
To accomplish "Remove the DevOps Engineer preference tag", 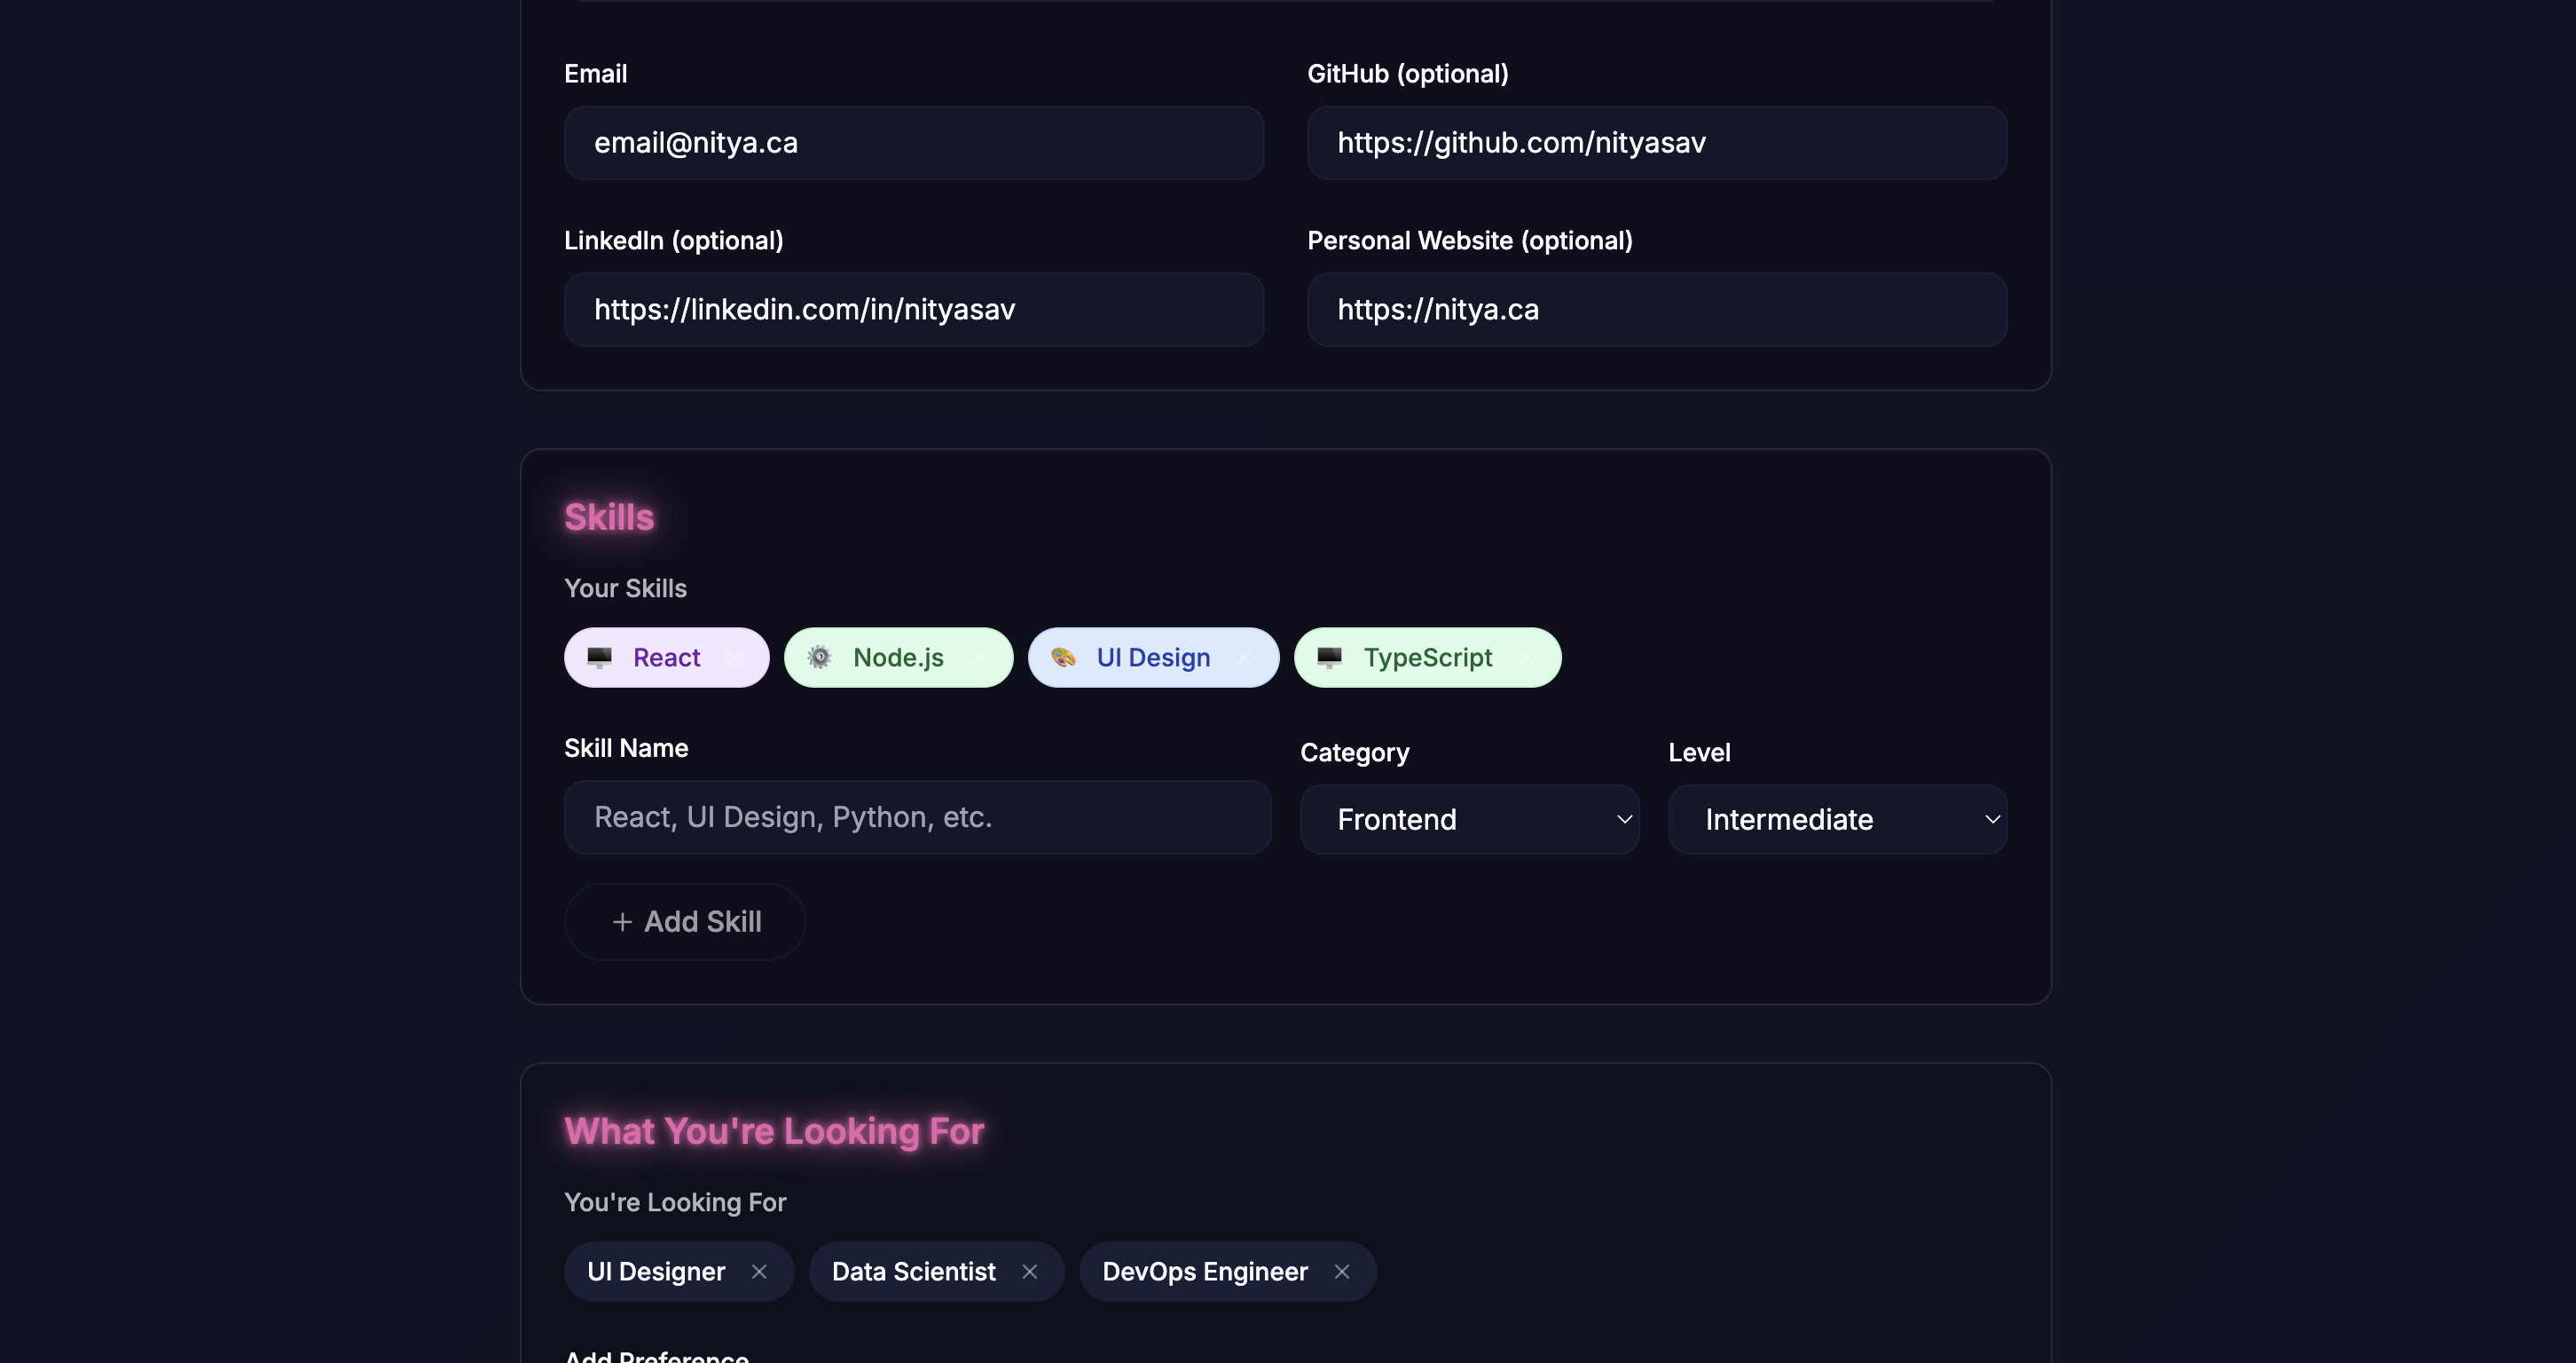I will pyautogui.click(x=1342, y=1271).
